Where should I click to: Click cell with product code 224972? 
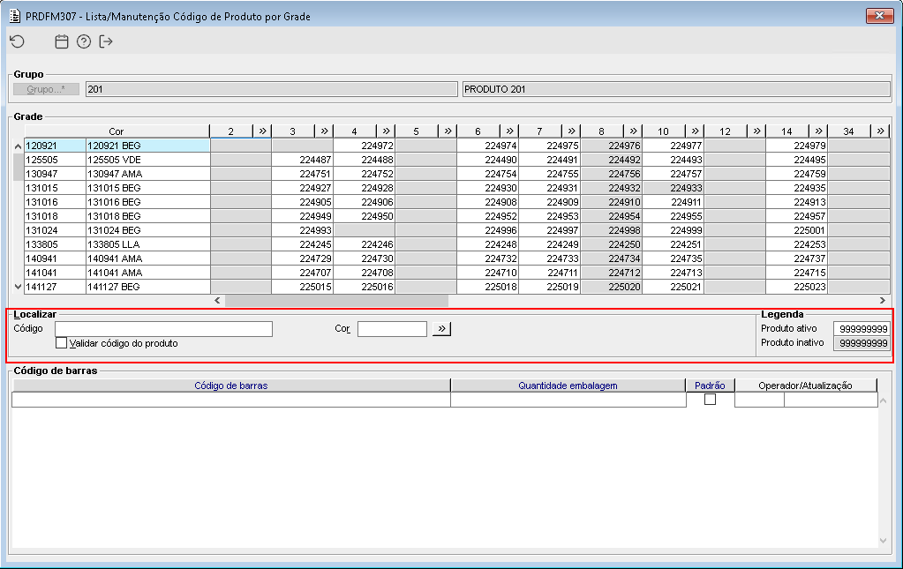click(364, 146)
